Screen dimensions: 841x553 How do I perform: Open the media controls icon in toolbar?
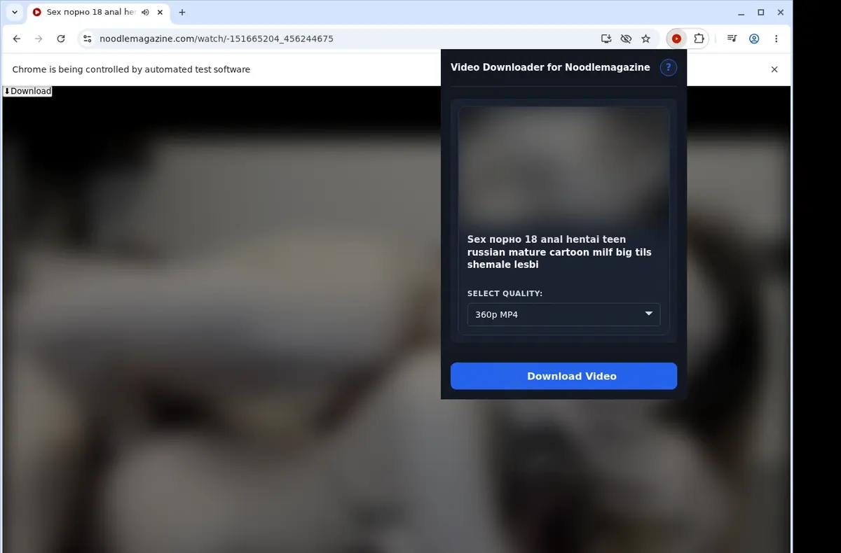(x=732, y=39)
